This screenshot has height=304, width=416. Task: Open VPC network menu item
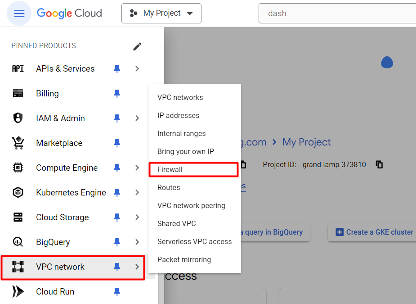pyautogui.click(x=60, y=267)
